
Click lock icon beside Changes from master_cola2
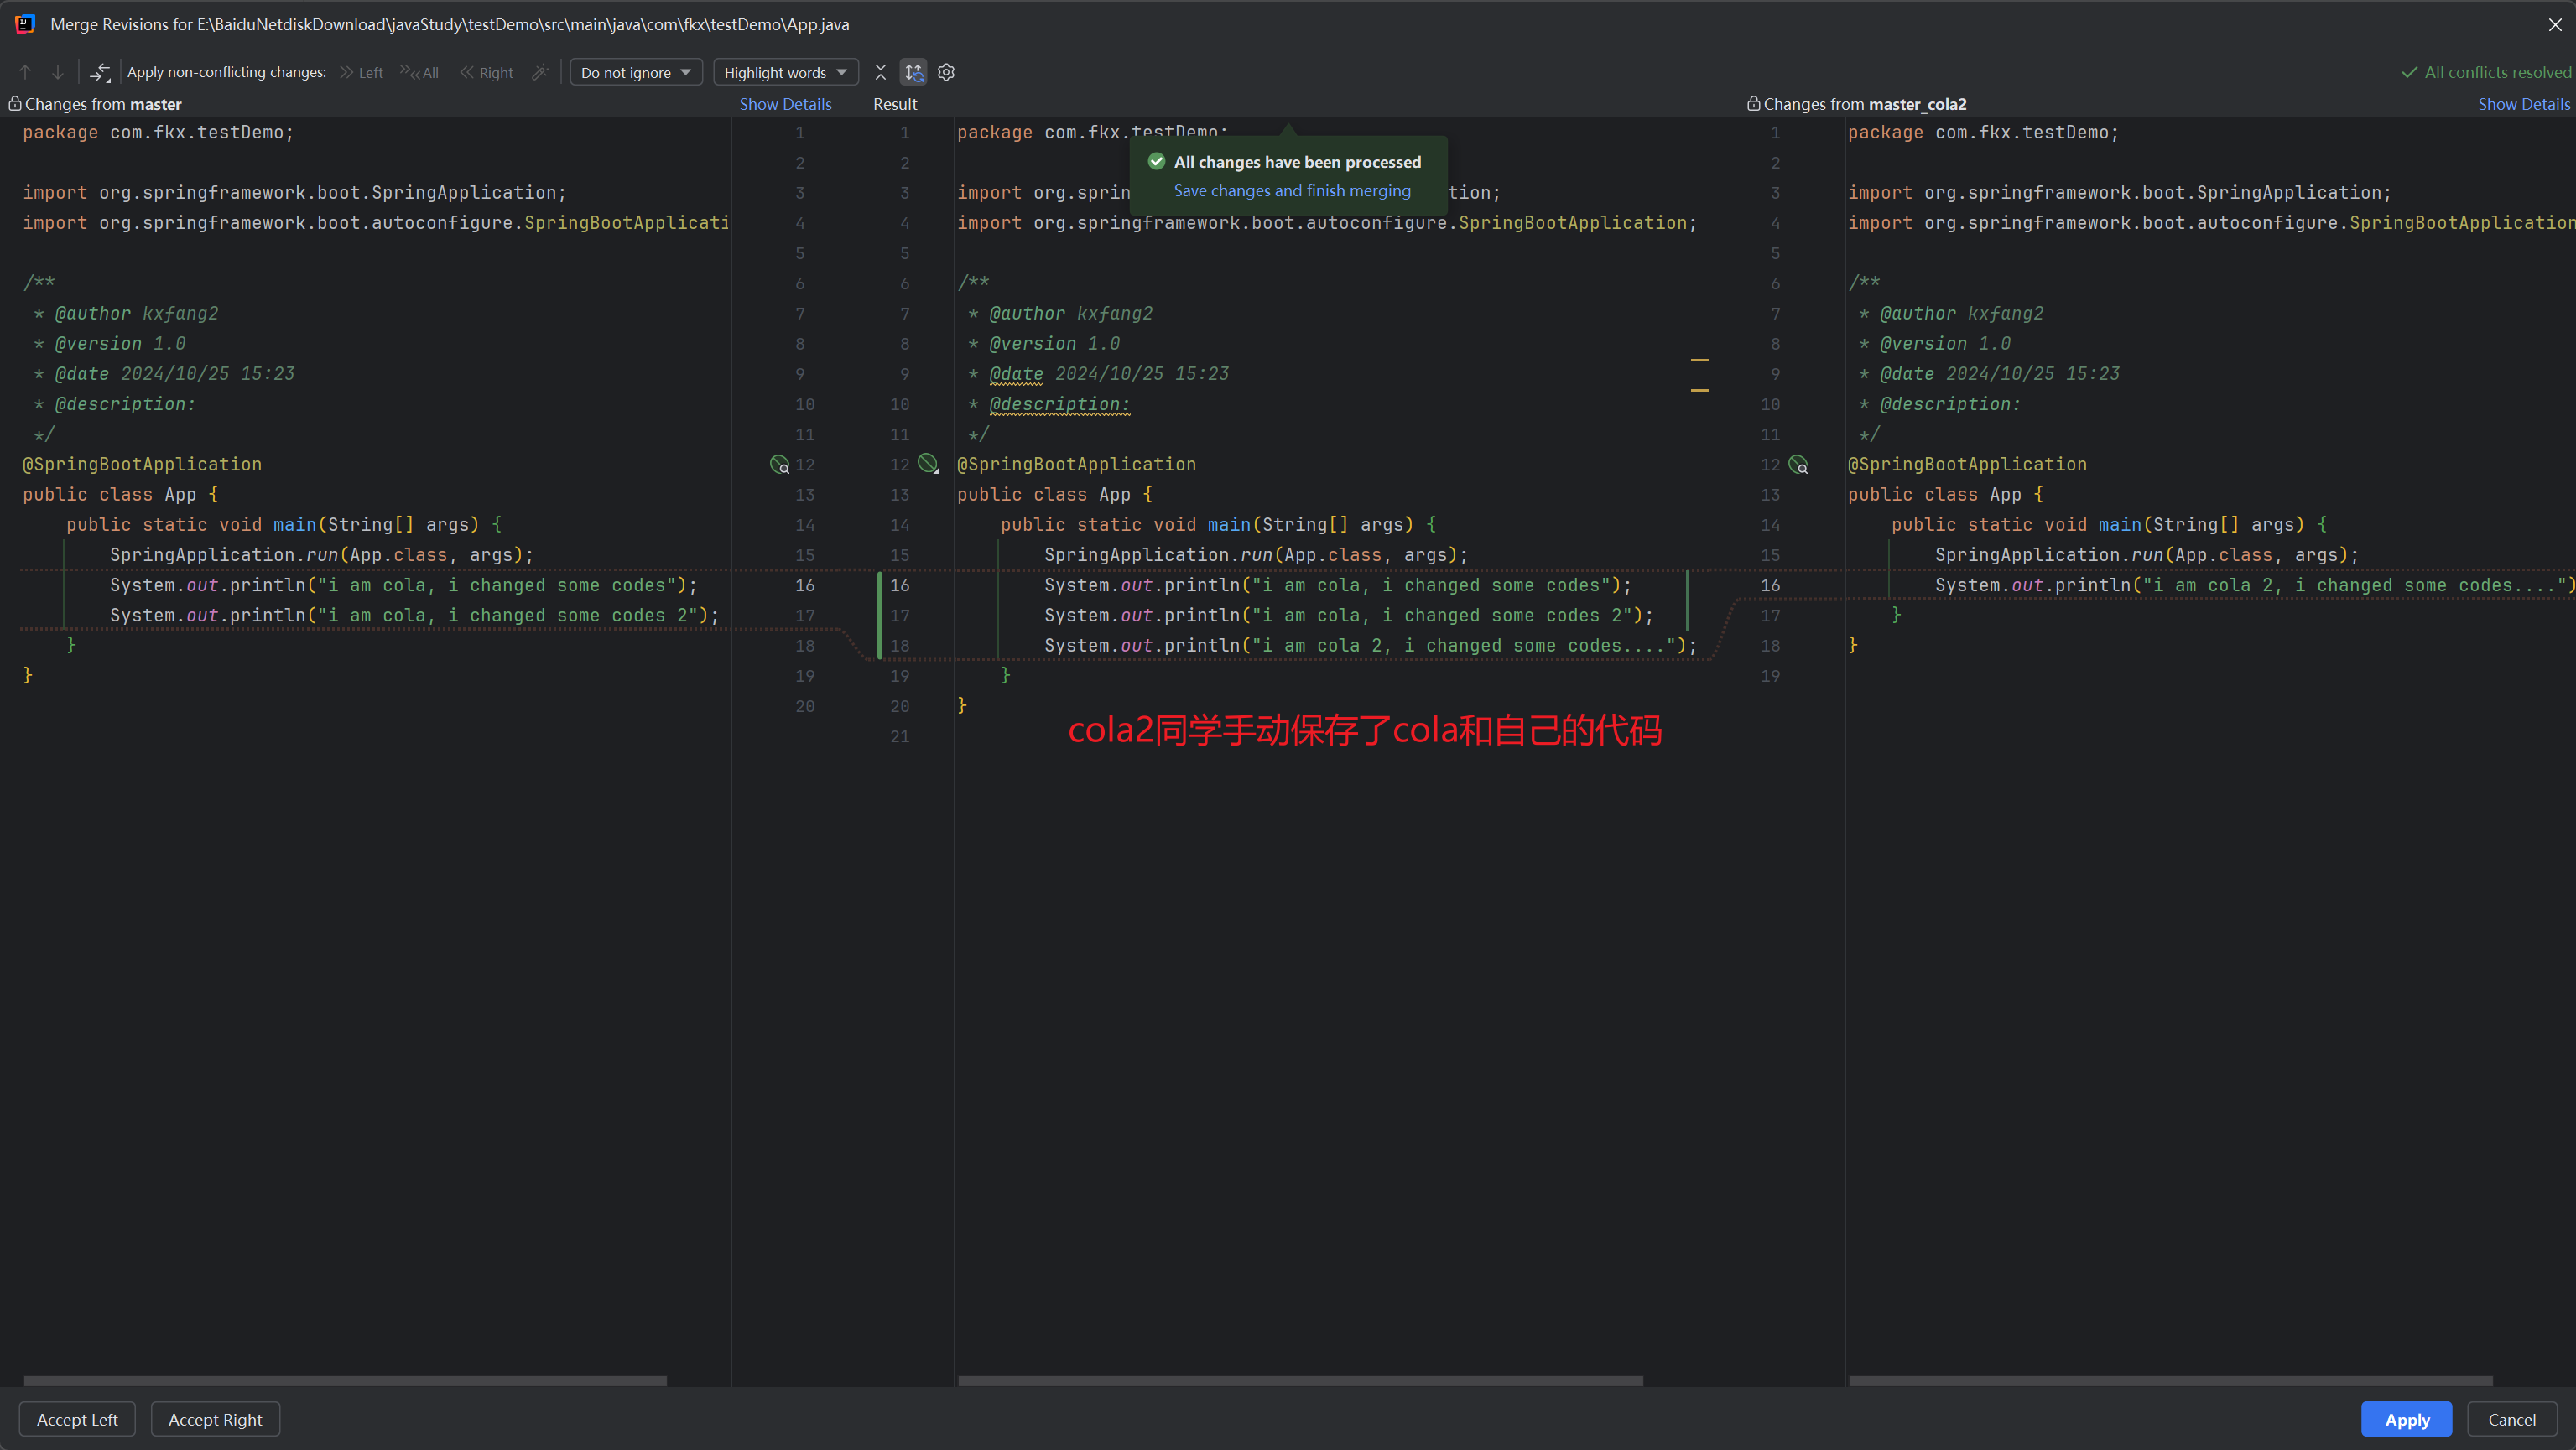tap(1753, 104)
